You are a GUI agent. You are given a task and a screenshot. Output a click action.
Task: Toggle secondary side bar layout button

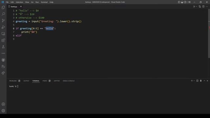pos(185,2)
